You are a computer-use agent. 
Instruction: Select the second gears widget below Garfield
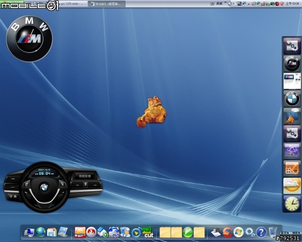(292, 134)
